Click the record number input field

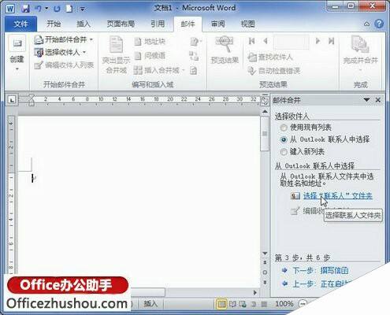(292, 42)
